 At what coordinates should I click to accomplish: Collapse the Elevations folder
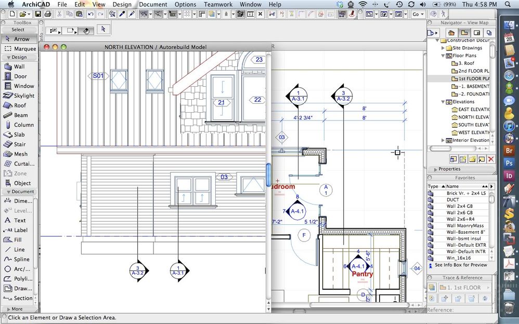coord(443,102)
